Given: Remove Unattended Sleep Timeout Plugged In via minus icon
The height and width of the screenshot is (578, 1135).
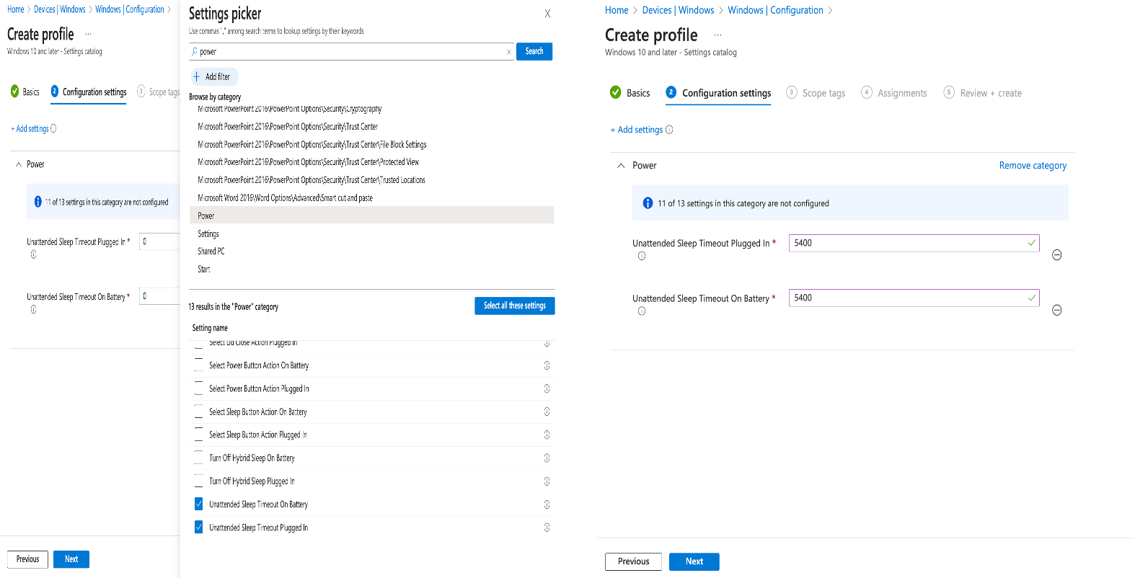Looking at the screenshot, I should 1056,255.
